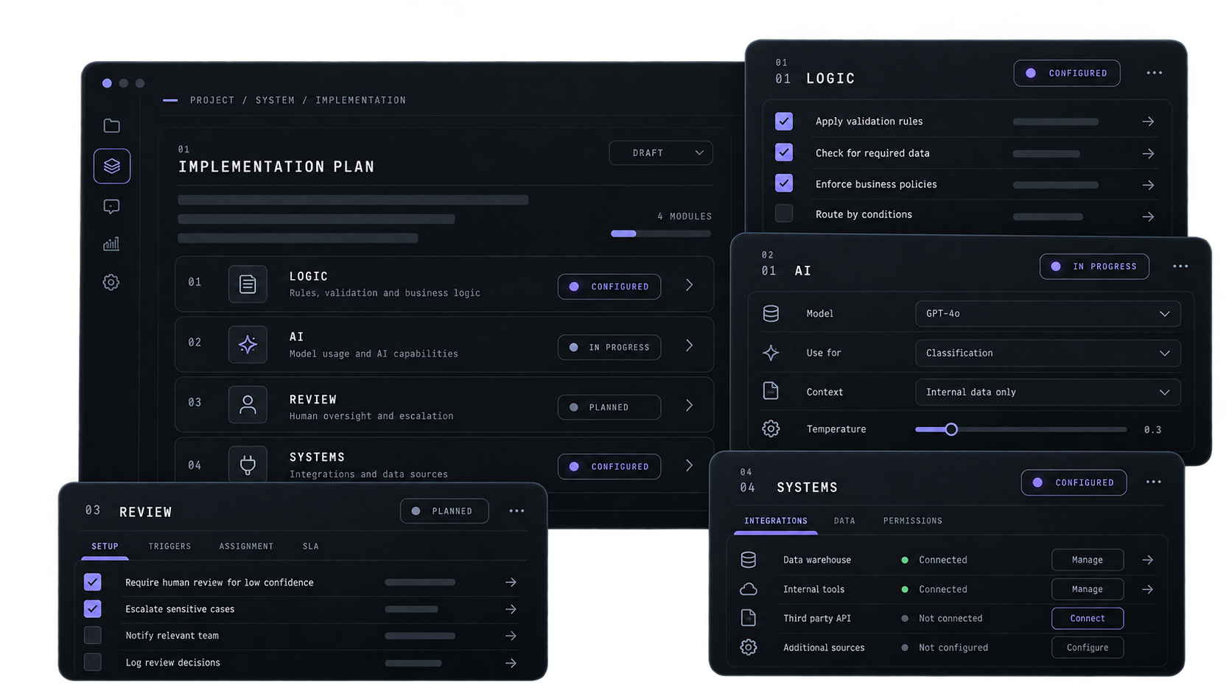Switch to the PERMISSIONS tab
The height and width of the screenshot is (693, 1232).
coord(913,521)
